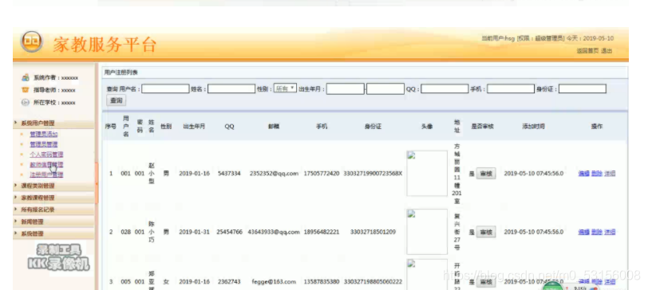Click the 指导老师 icon in sidebar

click(x=26, y=90)
